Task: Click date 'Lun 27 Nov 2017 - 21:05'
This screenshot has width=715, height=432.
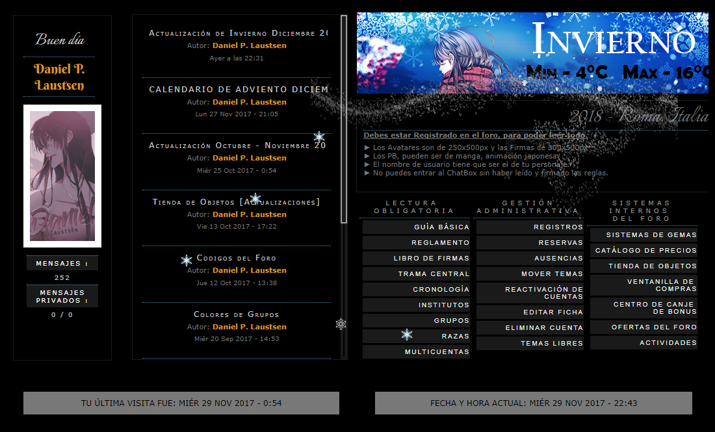Action: 236,114
